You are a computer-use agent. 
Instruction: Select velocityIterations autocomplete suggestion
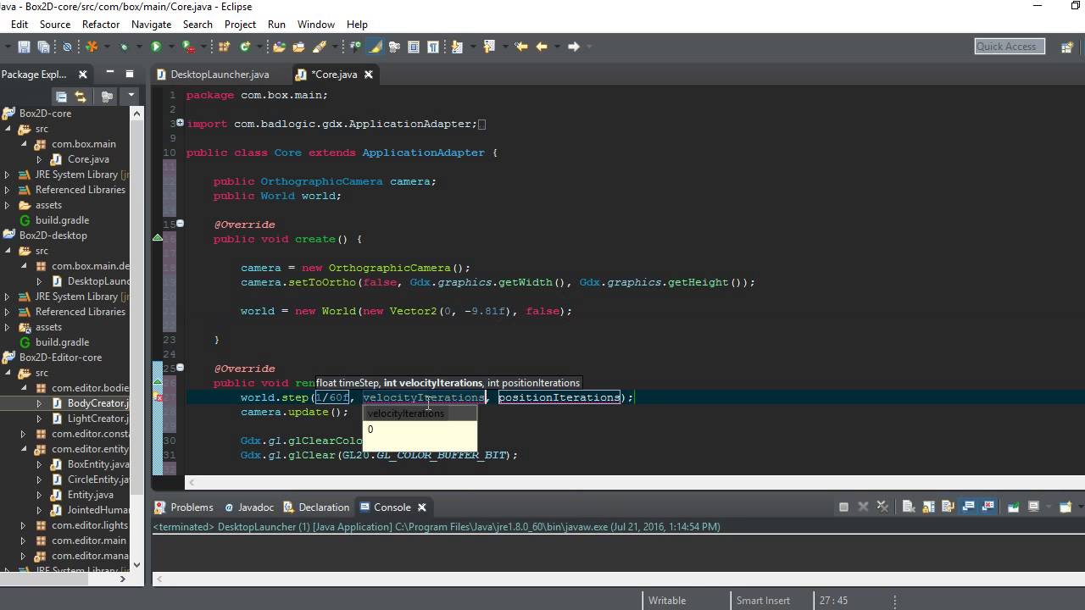tap(420, 413)
